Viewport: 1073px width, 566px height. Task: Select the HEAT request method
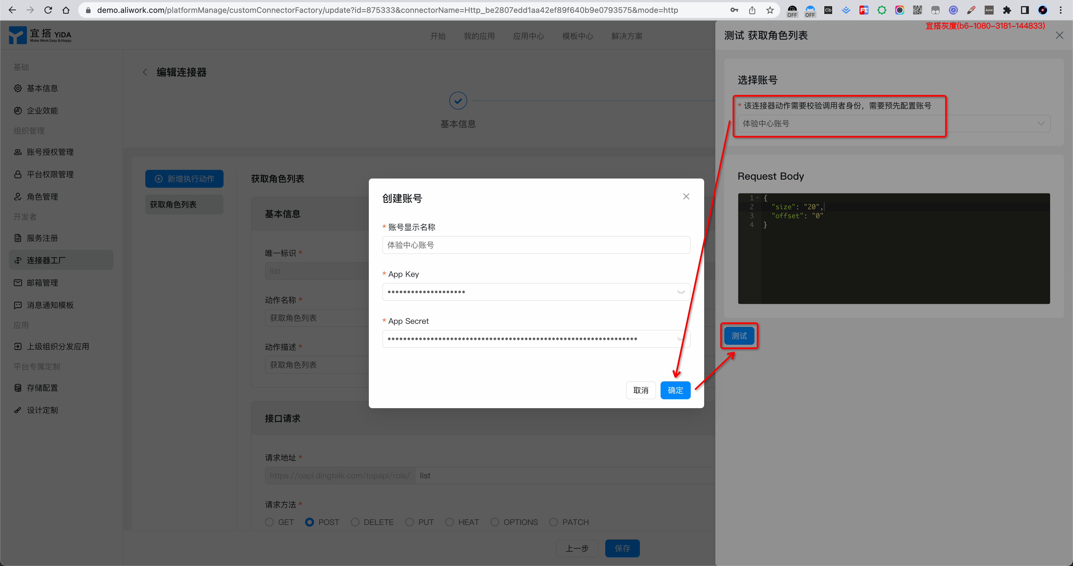coord(449,522)
